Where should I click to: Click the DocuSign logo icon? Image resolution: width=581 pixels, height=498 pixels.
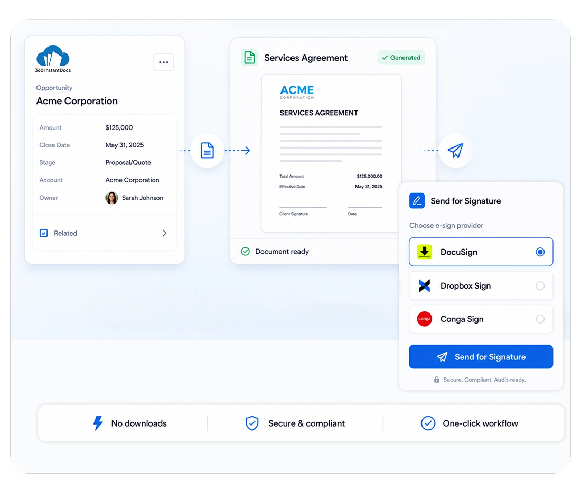[x=425, y=252]
